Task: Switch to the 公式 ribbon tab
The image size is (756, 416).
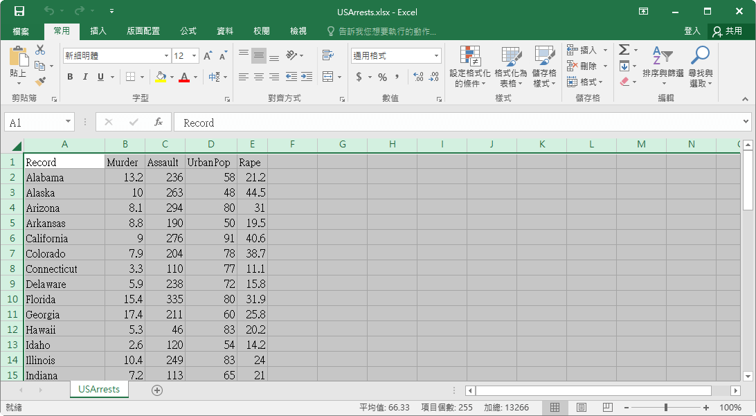Action: point(188,31)
